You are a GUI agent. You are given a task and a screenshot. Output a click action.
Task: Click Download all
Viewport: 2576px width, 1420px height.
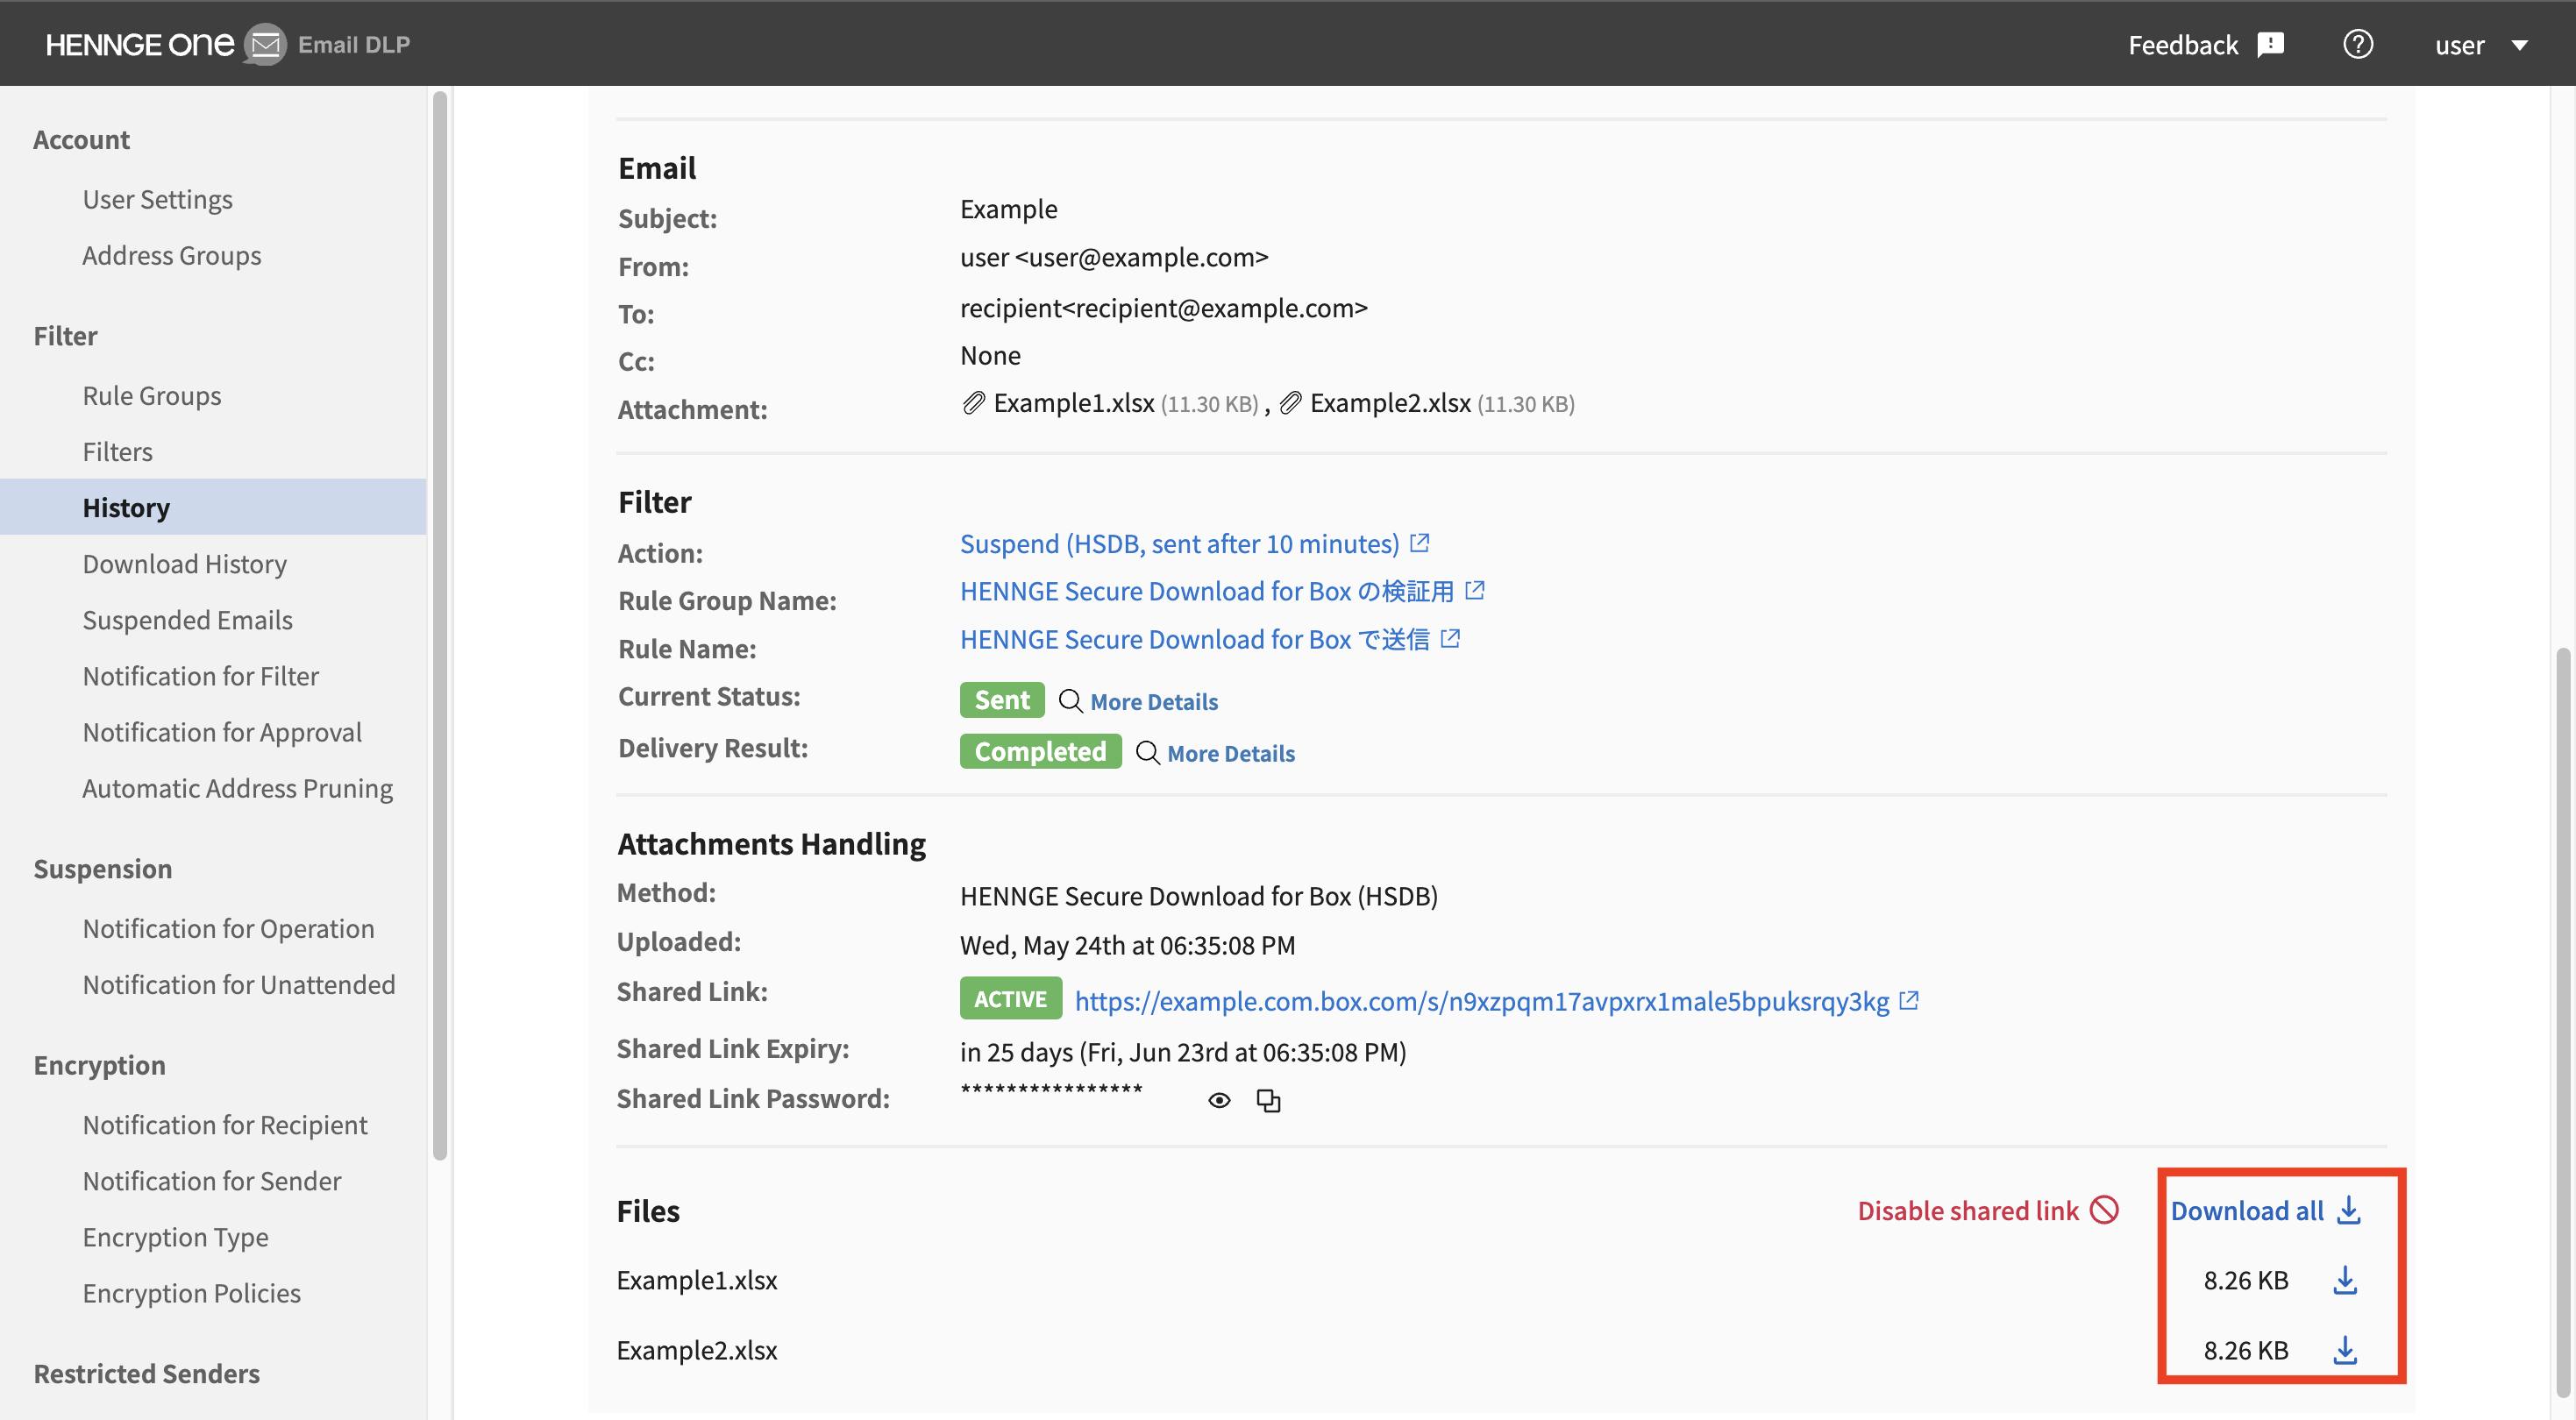(x=2246, y=1210)
